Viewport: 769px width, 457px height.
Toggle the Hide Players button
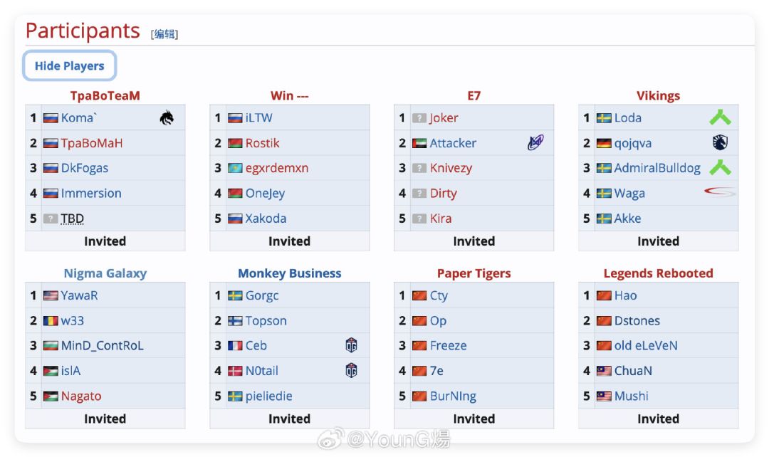point(70,66)
